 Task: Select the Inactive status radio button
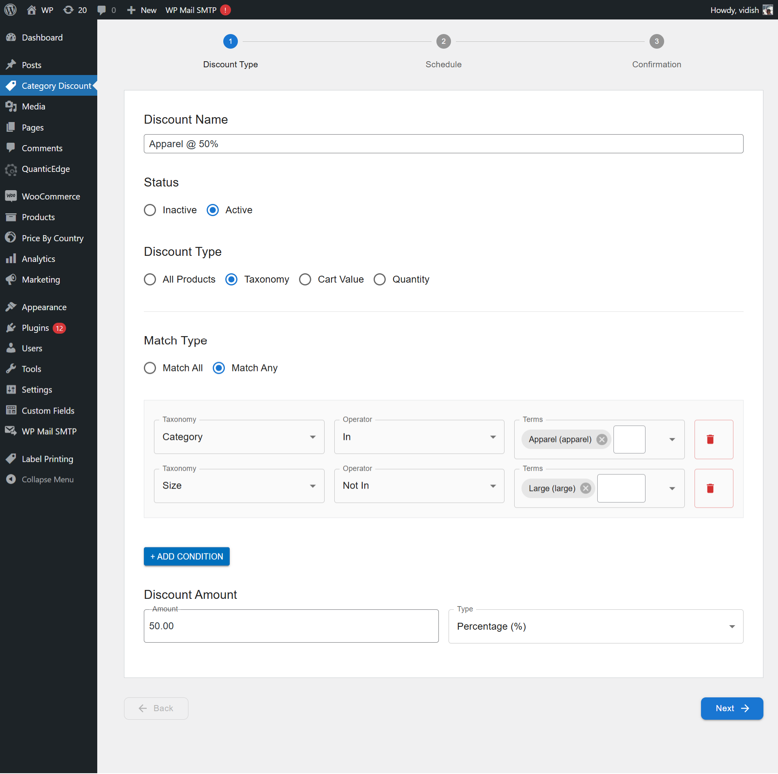150,210
